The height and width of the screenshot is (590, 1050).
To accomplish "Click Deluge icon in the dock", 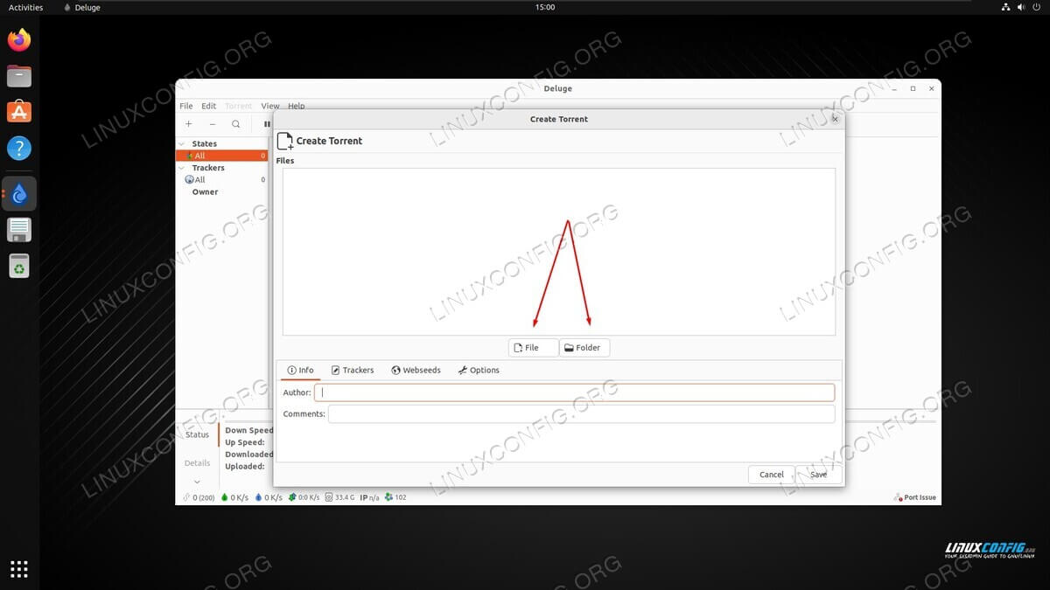I will pyautogui.click(x=19, y=193).
